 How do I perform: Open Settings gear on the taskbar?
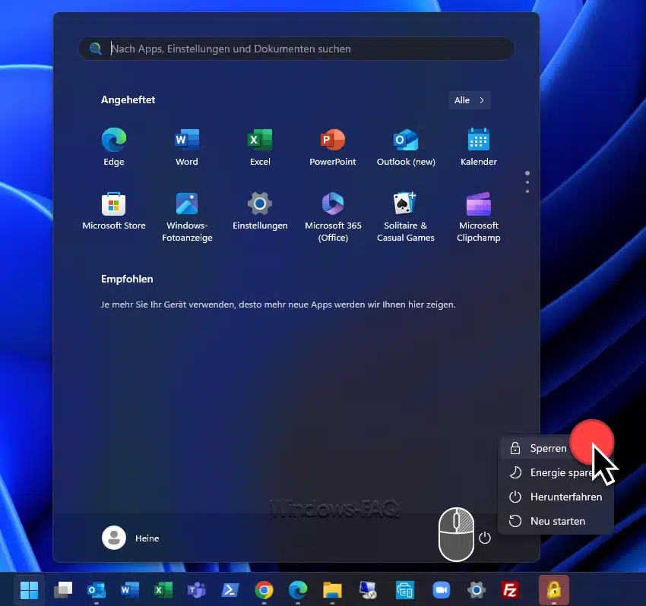(x=477, y=590)
